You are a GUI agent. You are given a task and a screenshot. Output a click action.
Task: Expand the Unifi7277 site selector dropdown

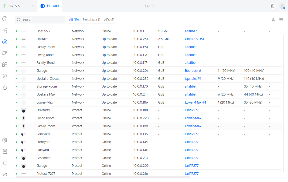(x=18, y=6)
